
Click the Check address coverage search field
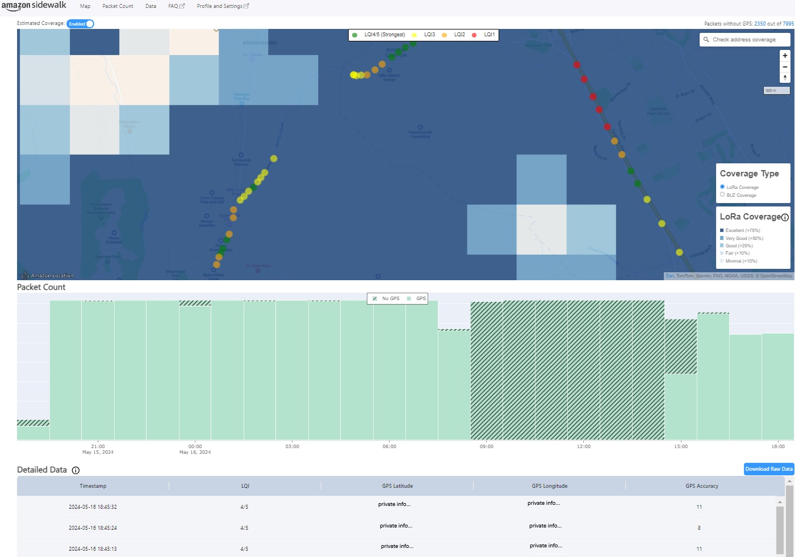point(744,40)
